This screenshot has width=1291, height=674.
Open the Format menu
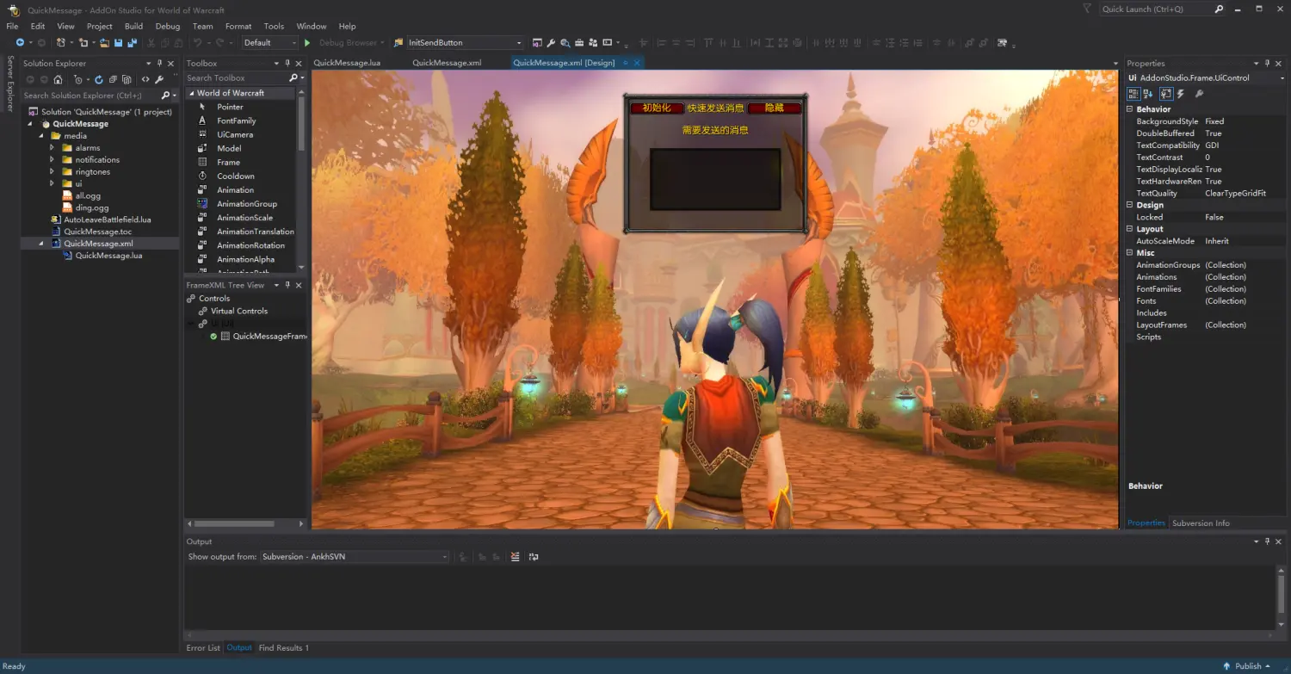pyautogui.click(x=238, y=26)
